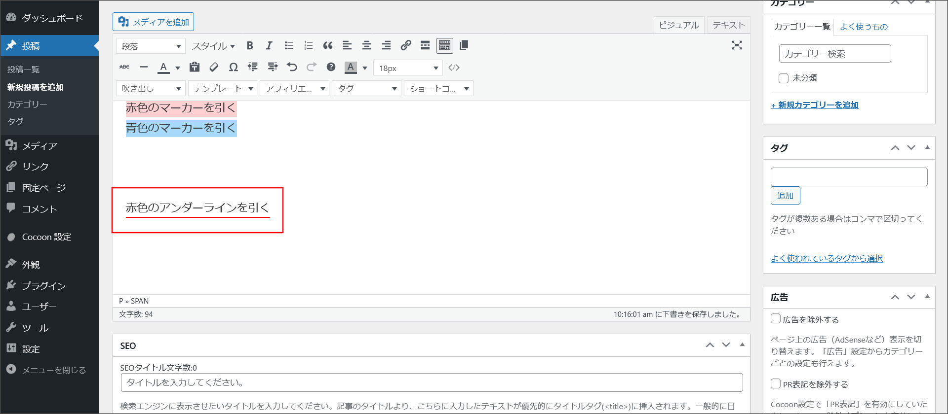This screenshot has height=414, width=948.
Task: Align text left
Action: point(347,46)
